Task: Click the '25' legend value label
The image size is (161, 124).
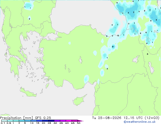Action: click(x=49, y=123)
